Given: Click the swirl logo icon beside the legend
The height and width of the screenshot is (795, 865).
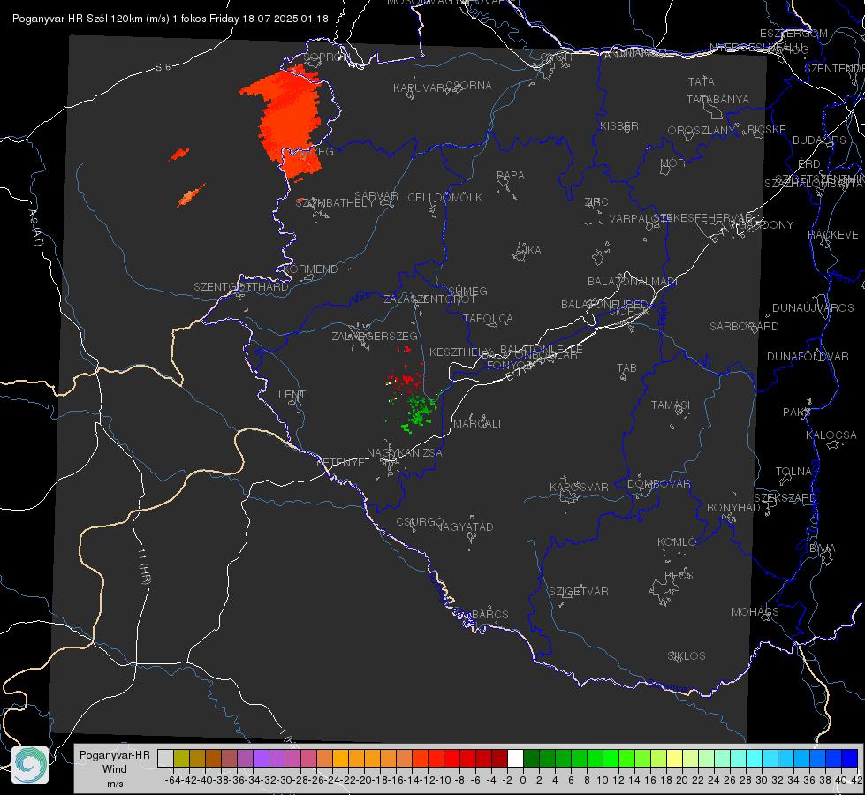Looking at the screenshot, I should click(x=30, y=764).
